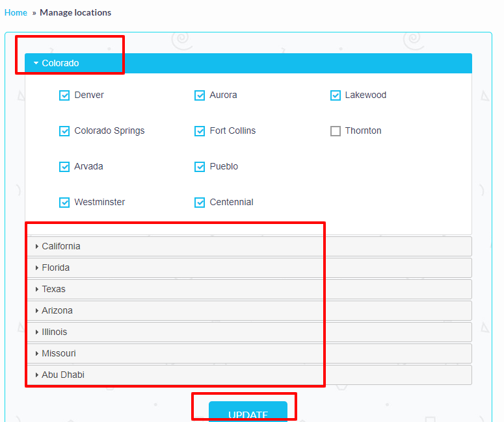The image size is (504, 422).
Task: Collapse the Colorado accordion section
Action: click(60, 63)
